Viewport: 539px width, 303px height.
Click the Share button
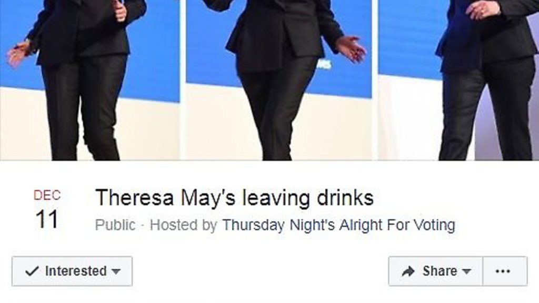click(x=435, y=271)
